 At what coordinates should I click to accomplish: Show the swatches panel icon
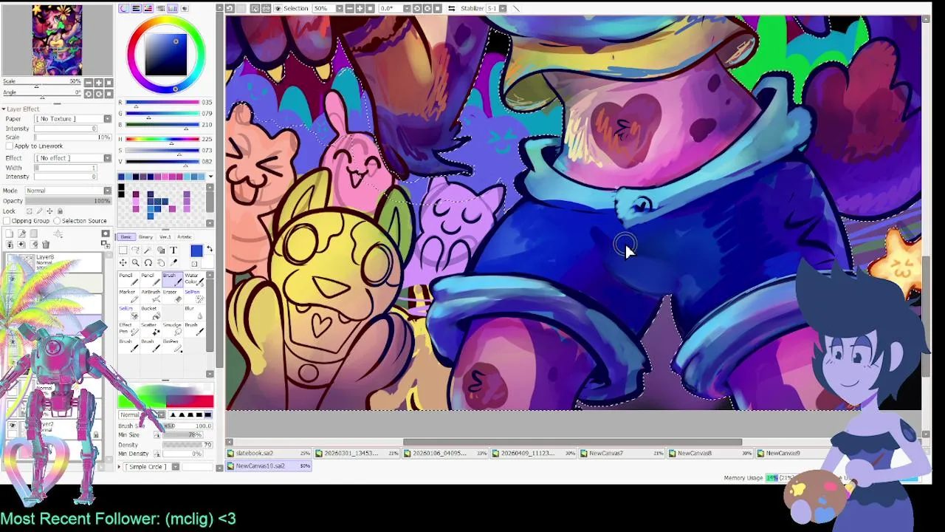(173, 8)
